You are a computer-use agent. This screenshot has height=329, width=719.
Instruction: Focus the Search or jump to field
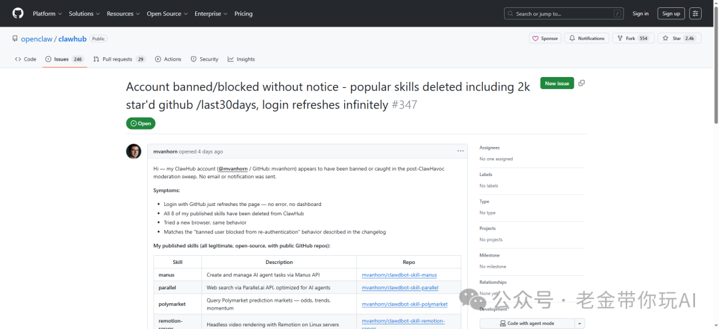pos(564,14)
